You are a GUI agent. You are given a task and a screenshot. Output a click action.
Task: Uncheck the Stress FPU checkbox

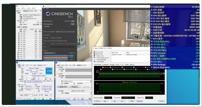97,54
